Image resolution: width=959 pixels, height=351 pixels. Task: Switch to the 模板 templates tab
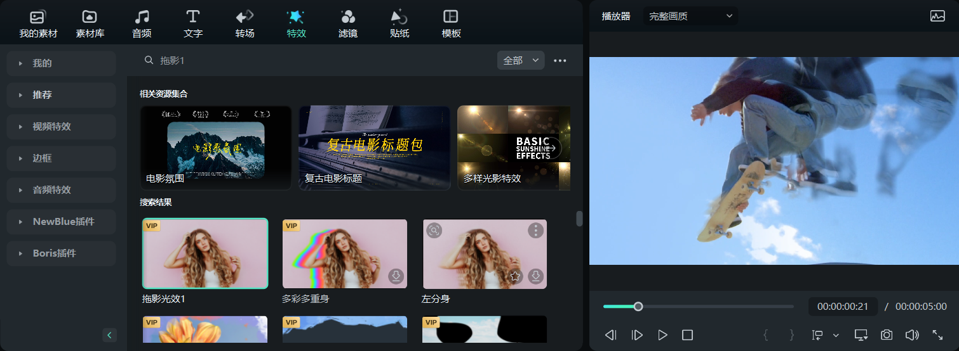pyautogui.click(x=451, y=24)
